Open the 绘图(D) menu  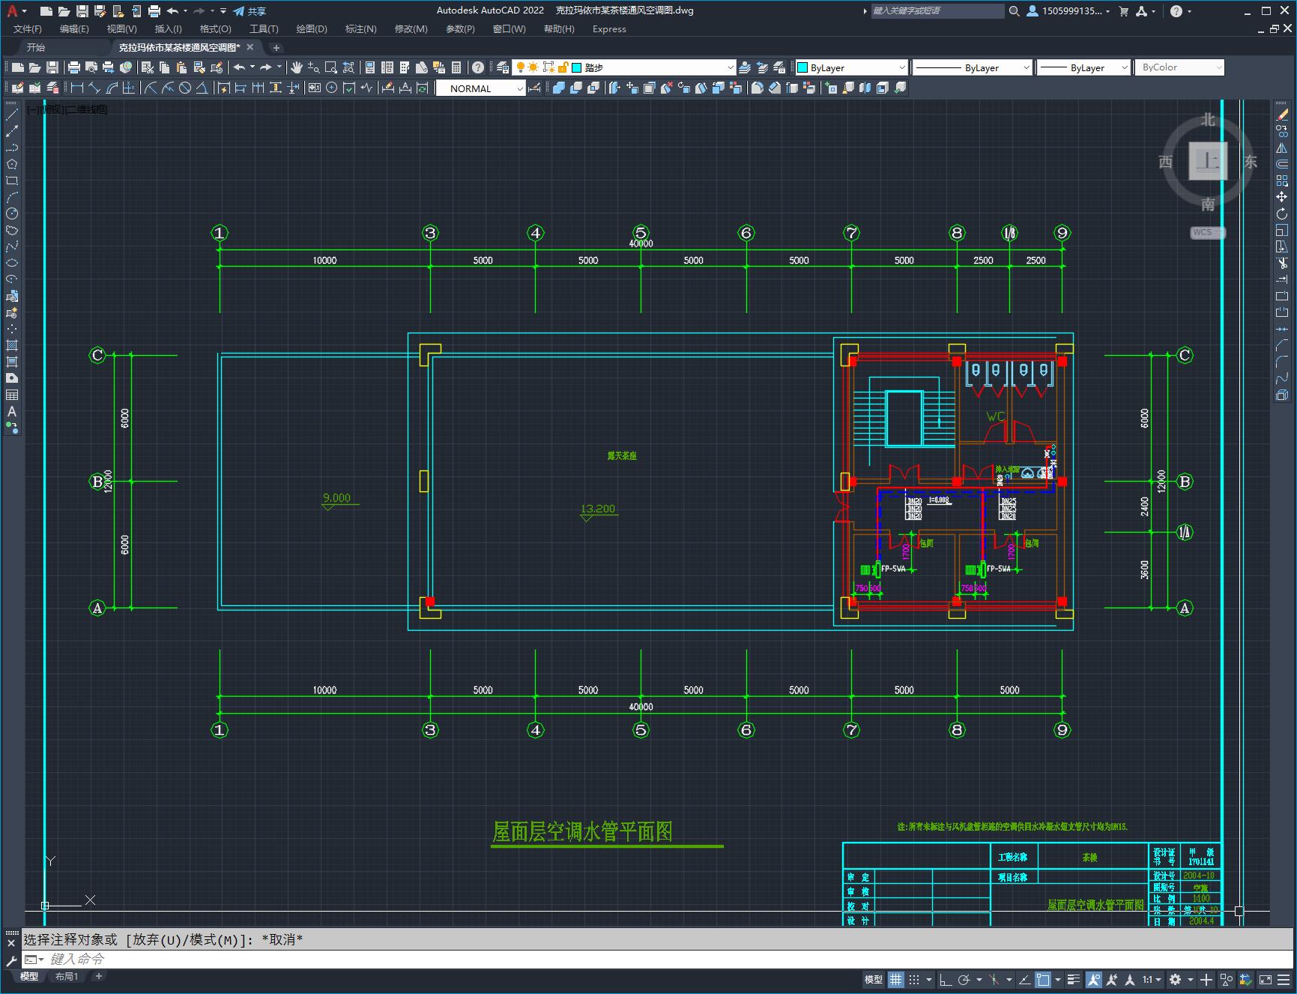[312, 29]
